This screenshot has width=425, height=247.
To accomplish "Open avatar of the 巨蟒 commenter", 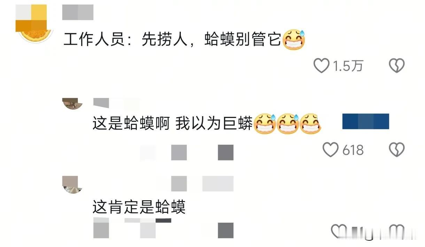I will click(72, 104).
